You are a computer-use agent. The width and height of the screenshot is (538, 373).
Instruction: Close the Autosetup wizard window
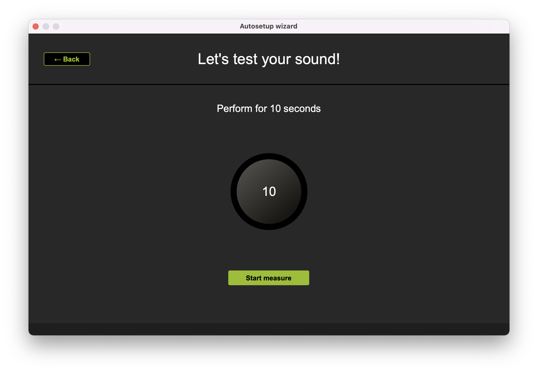click(x=36, y=26)
